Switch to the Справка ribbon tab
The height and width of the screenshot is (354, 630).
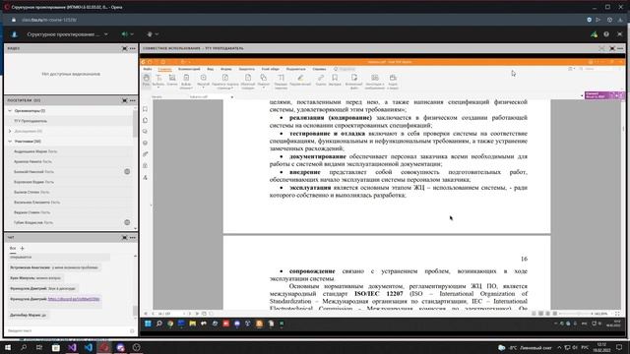(x=319, y=69)
